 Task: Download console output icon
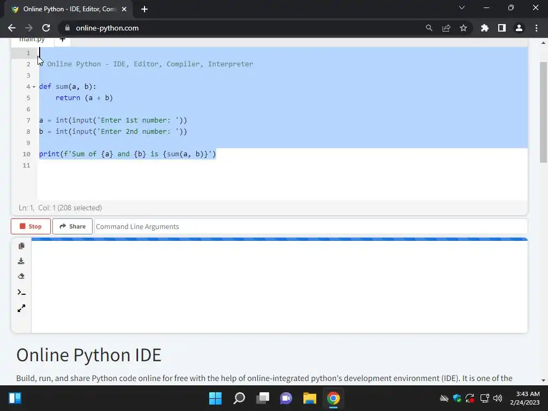(x=21, y=261)
